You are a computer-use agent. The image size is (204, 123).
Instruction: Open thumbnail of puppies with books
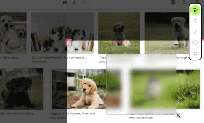tap(62, 33)
